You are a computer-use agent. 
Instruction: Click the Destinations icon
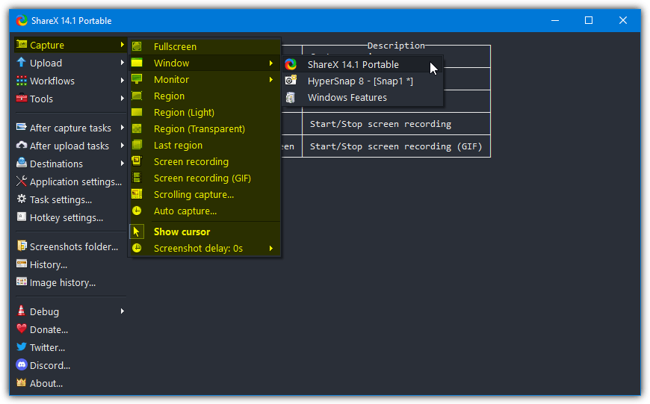[22, 163]
